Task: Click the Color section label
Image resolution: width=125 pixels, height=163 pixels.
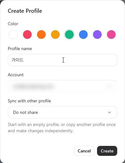Action: pos(13,24)
